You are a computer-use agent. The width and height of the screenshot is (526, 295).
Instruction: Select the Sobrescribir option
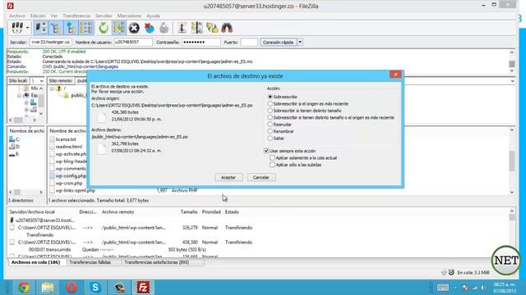[x=283, y=97]
